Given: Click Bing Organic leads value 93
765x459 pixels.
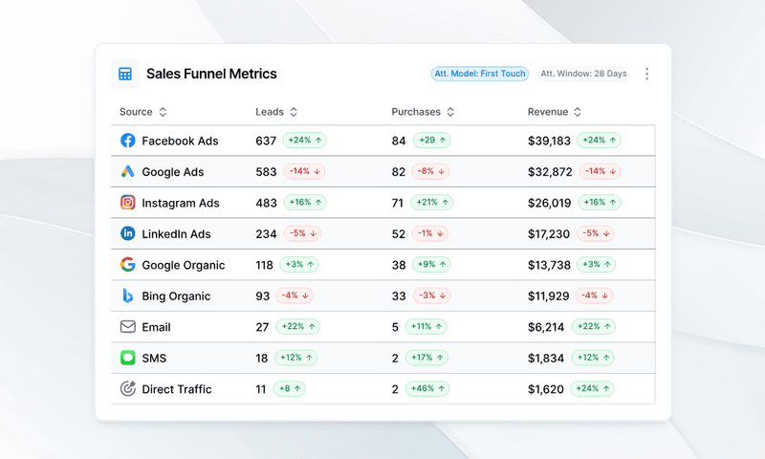Looking at the screenshot, I should tap(262, 296).
